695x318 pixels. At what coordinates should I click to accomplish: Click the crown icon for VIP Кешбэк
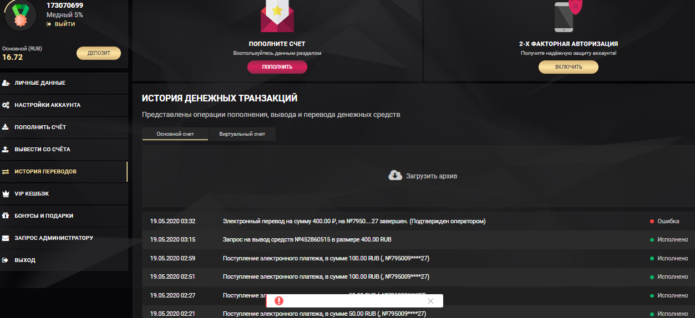coord(6,193)
